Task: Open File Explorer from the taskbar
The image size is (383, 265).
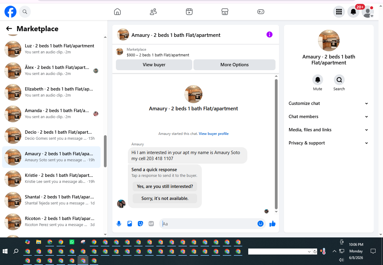Action: coord(39,242)
